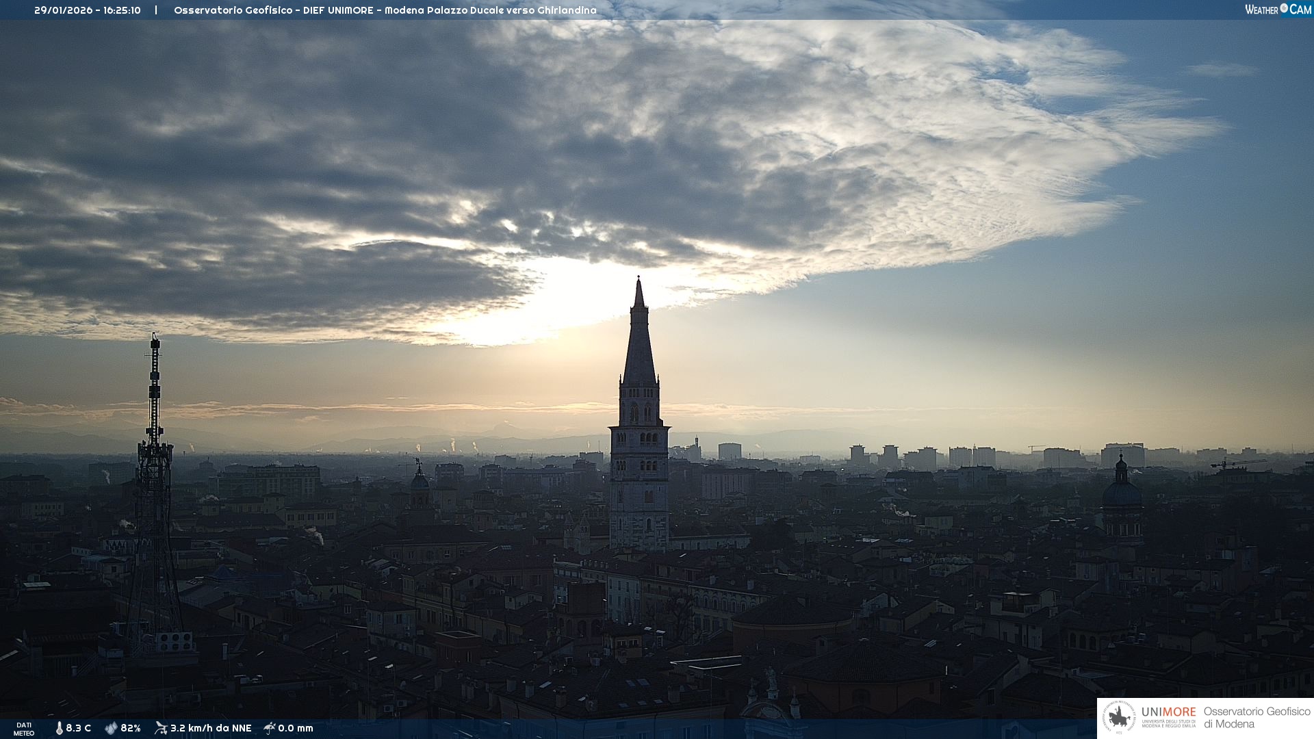Click the 8.3 C temperature reading
Screen dimensions: 1314x739
(x=78, y=728)
